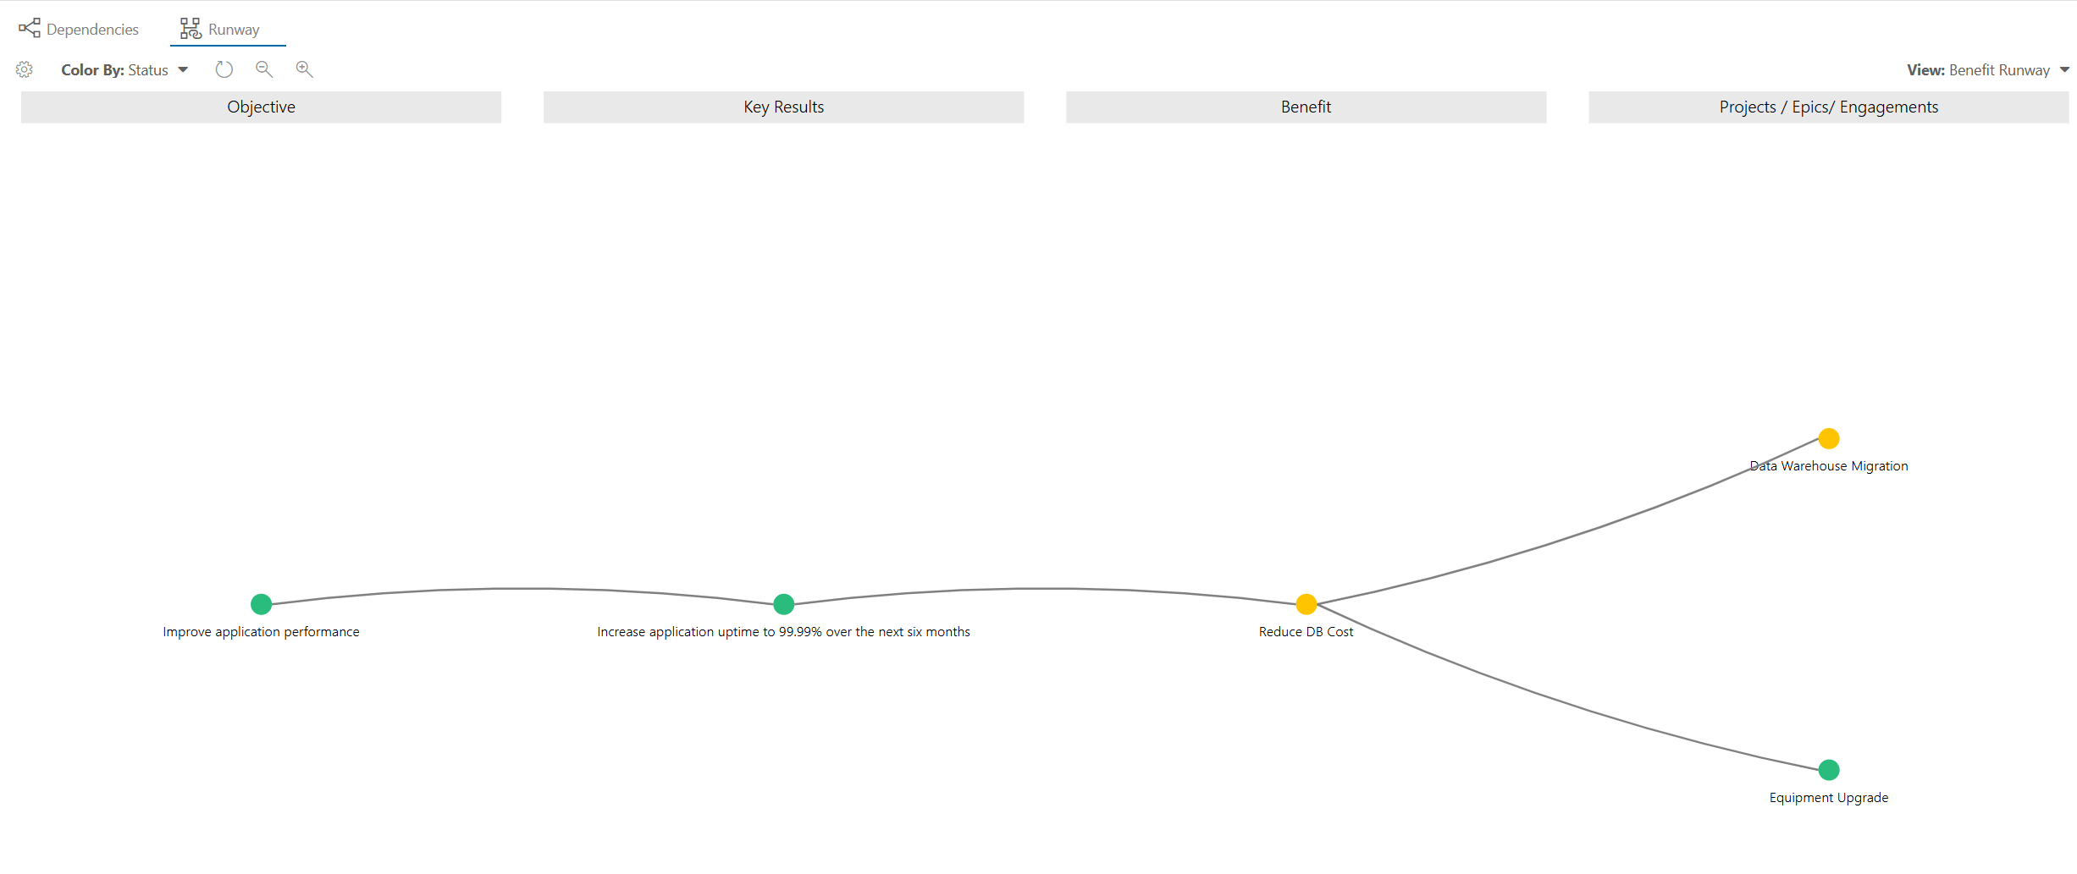Image resolution: width=2077 pixels, height=874 pixels.
Task: Switch to the Runway tab
Action: 221,29
